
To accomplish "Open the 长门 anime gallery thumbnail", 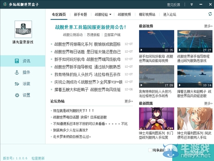I will point(156,119).
